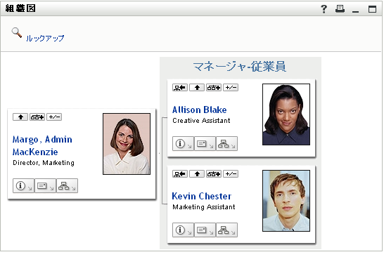The image size is (384, 264).
Task: Expand relationships on Margo MacKenzie card
Action: click(x=37, y=117)
